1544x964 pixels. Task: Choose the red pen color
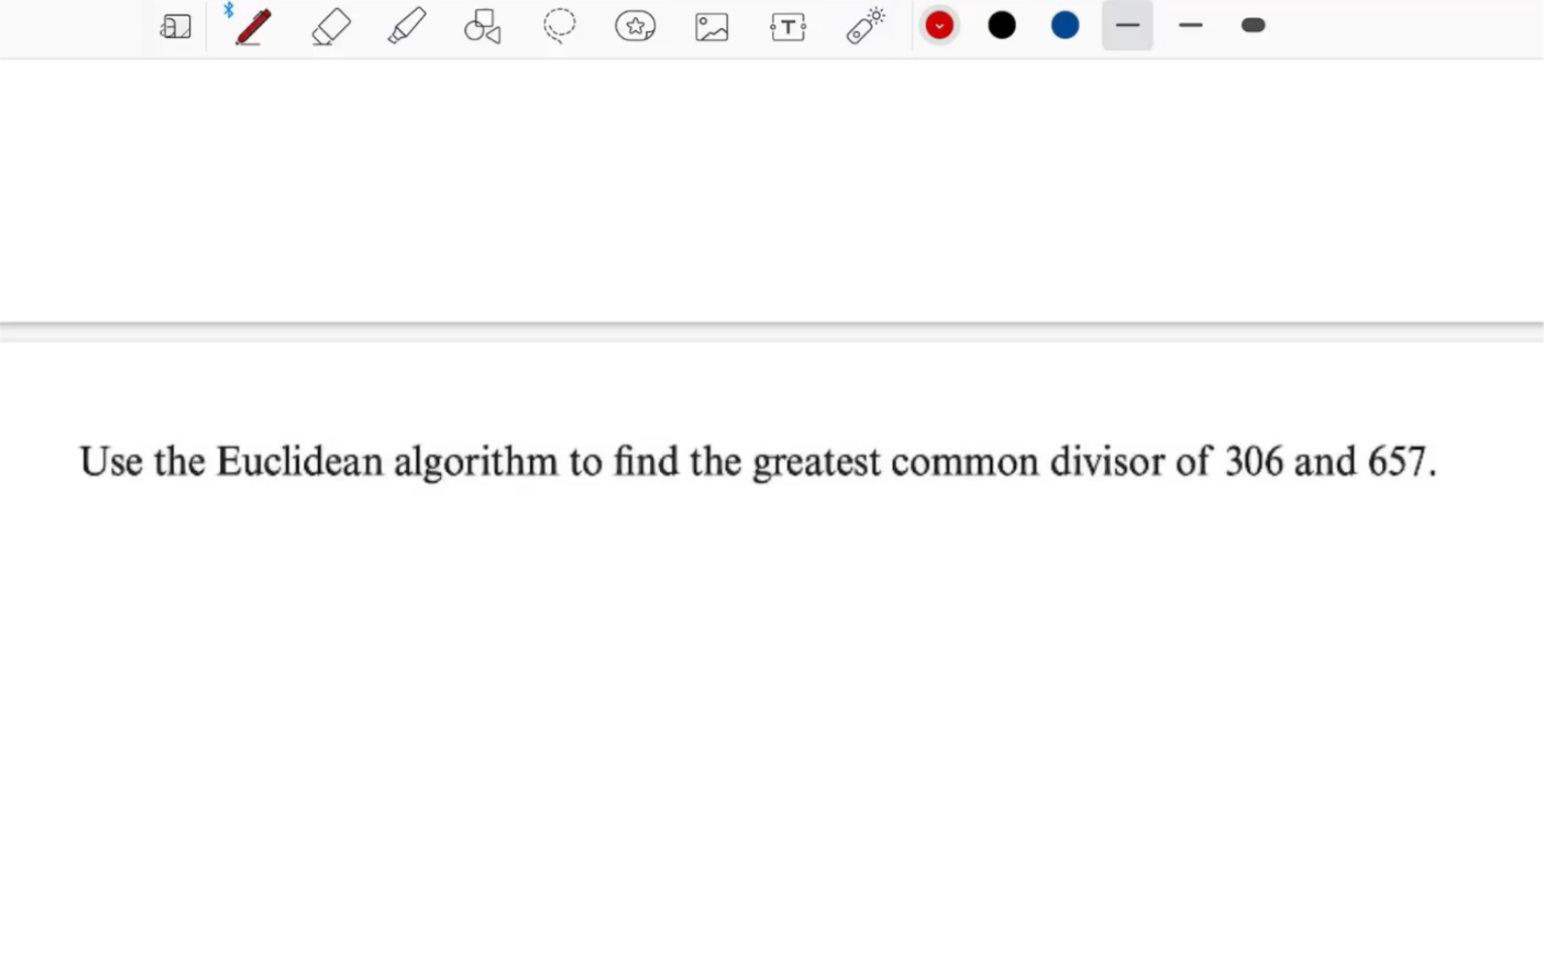939,25
